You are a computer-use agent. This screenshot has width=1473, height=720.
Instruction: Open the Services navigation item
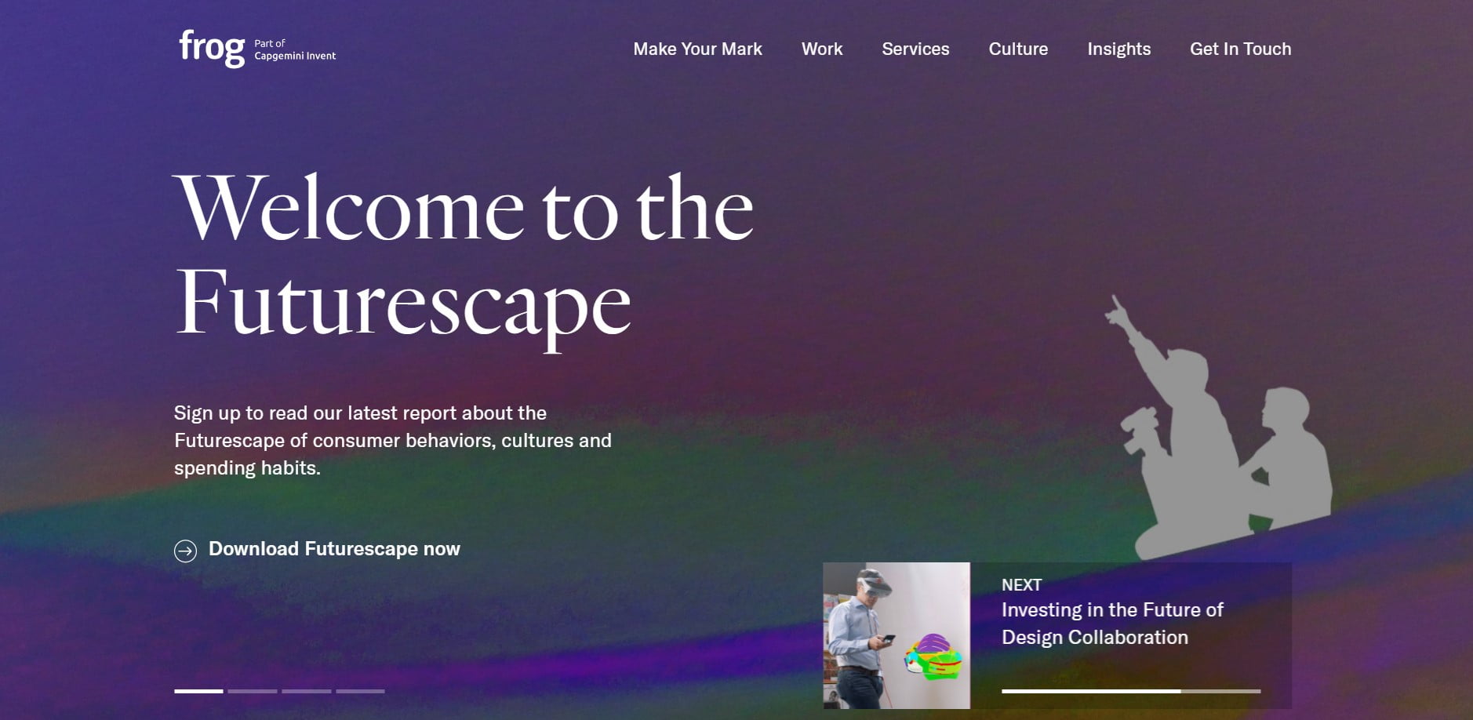click(x=915, y=49)
